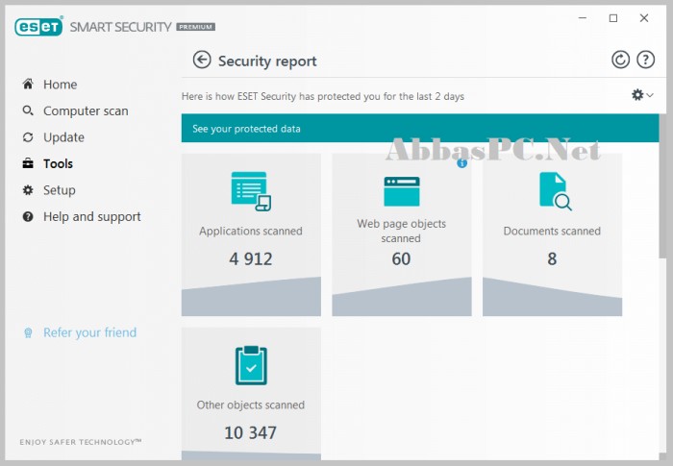
Task: Click the vertical scrollbar on the right
Action: click(663, 186)
